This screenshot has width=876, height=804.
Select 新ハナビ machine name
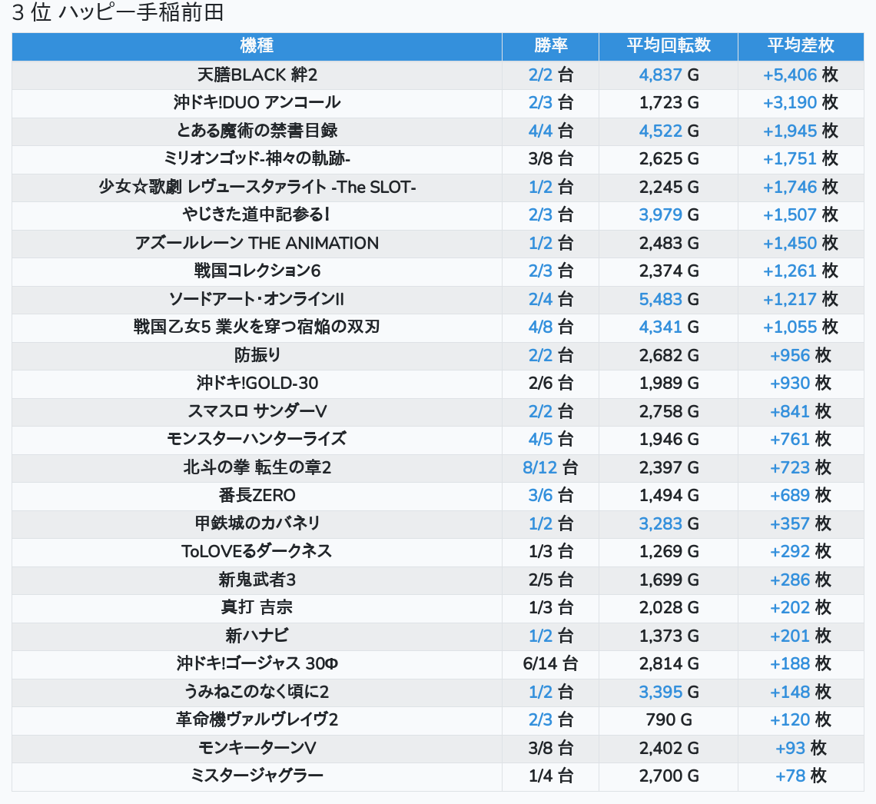pyautogui.click(x=257, y=636)
